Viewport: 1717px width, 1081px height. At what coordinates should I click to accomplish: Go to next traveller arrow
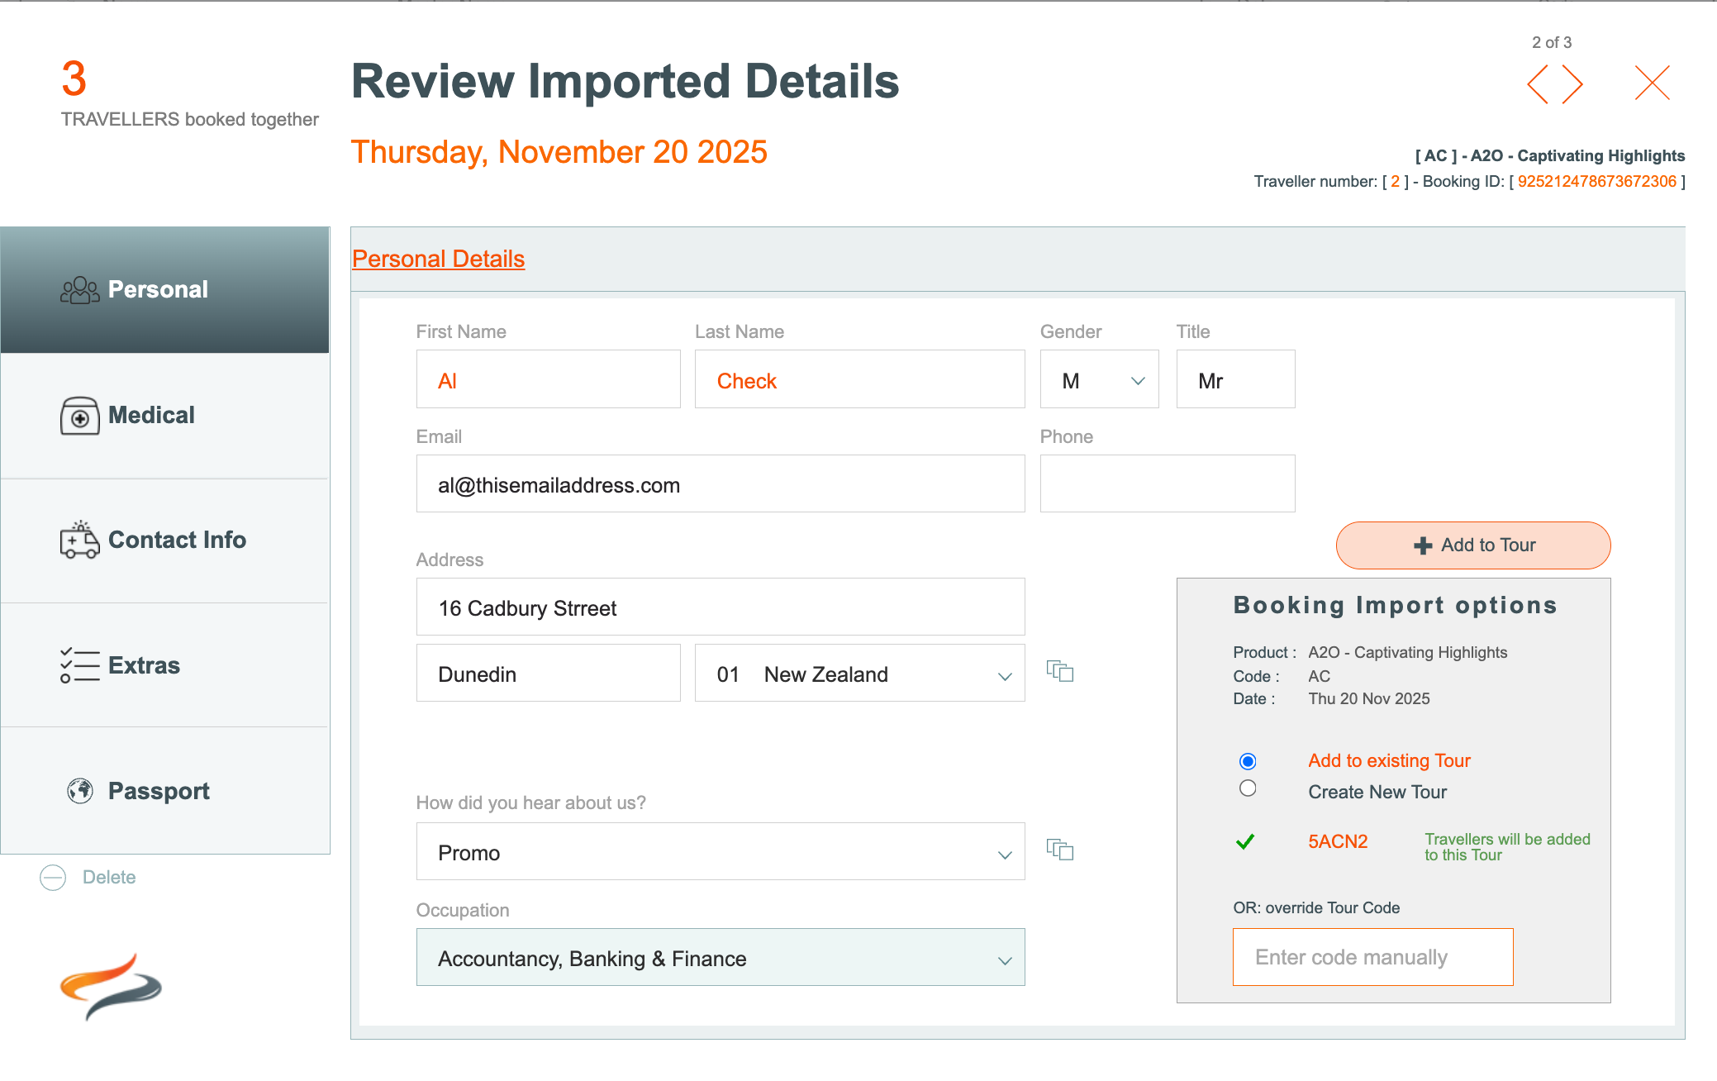click(1572, 84)
